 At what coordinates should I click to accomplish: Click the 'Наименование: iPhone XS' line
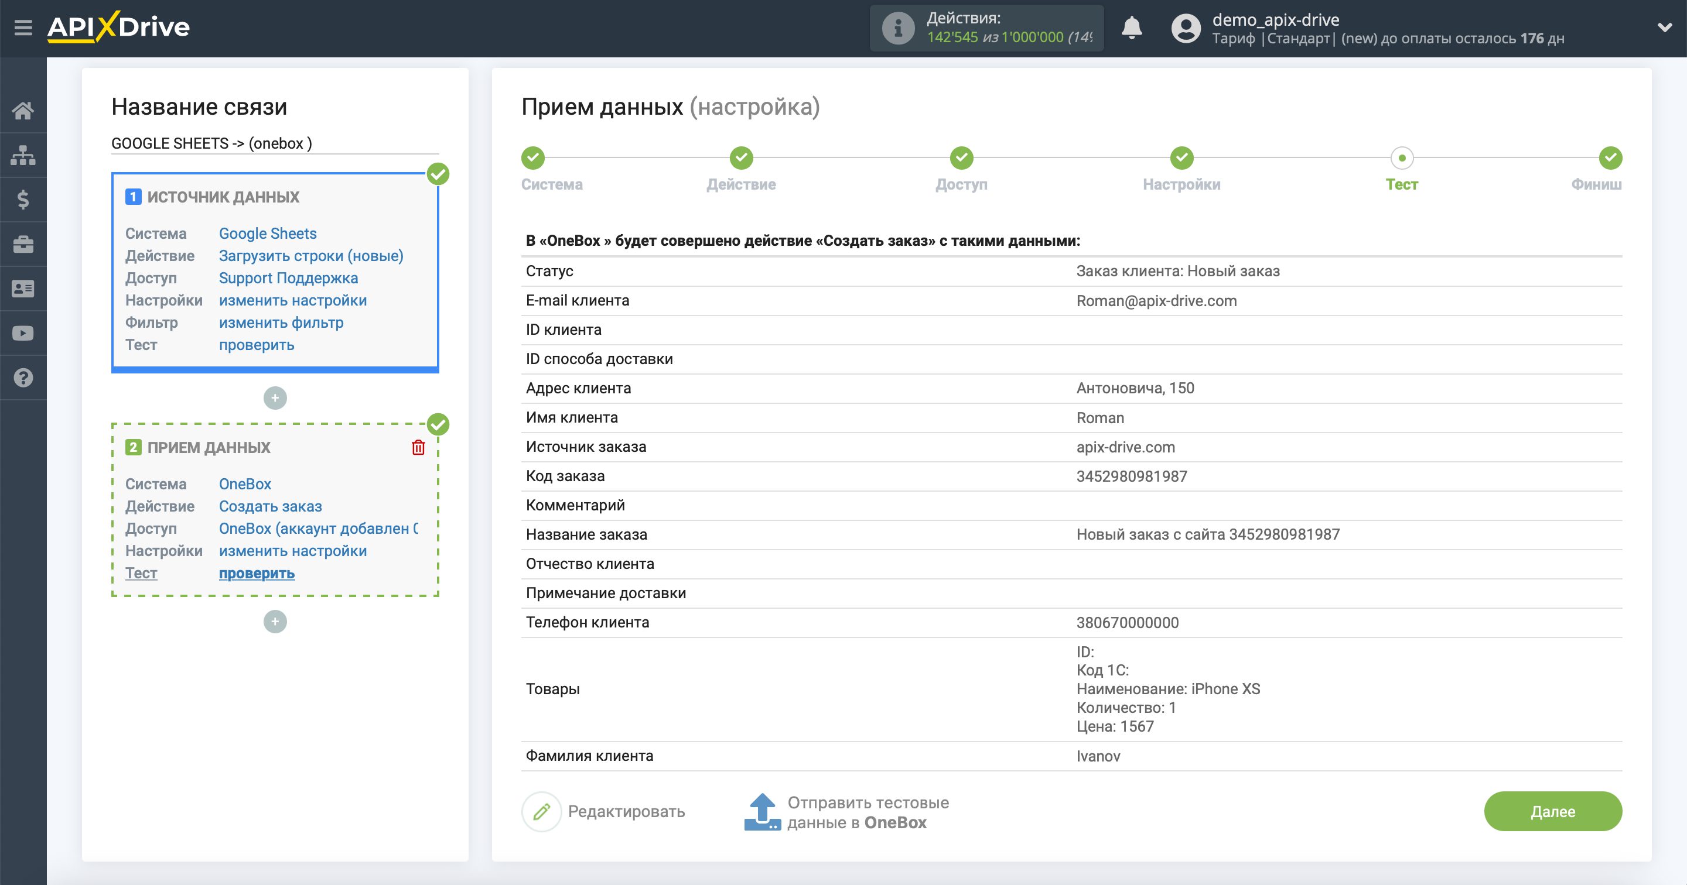1167,690
